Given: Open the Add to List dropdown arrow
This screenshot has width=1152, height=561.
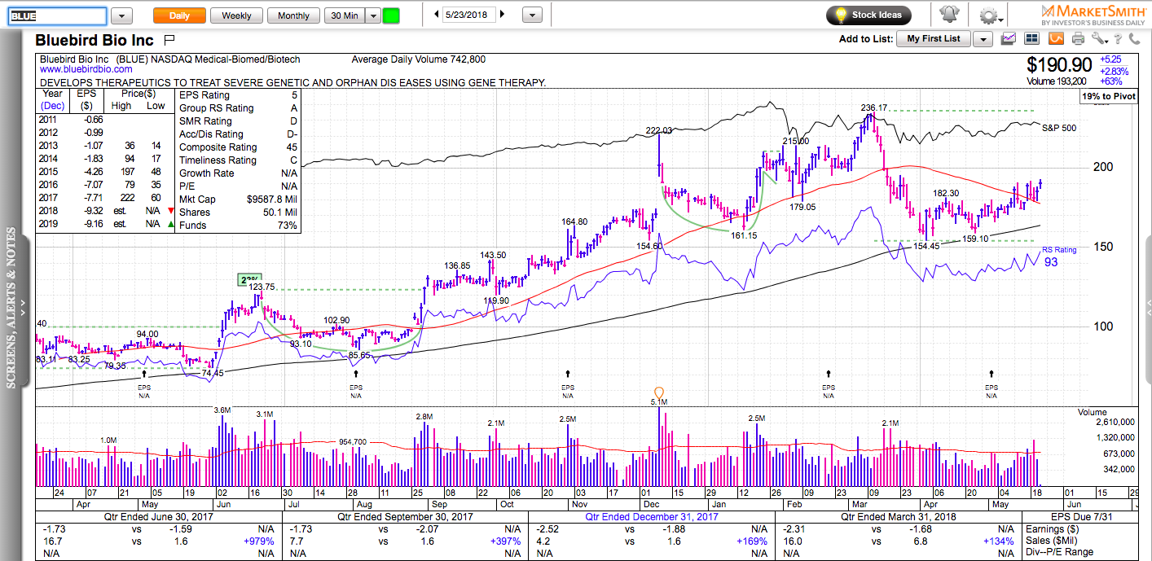Looking at the screenshot, I should click(x=983, y=39).
